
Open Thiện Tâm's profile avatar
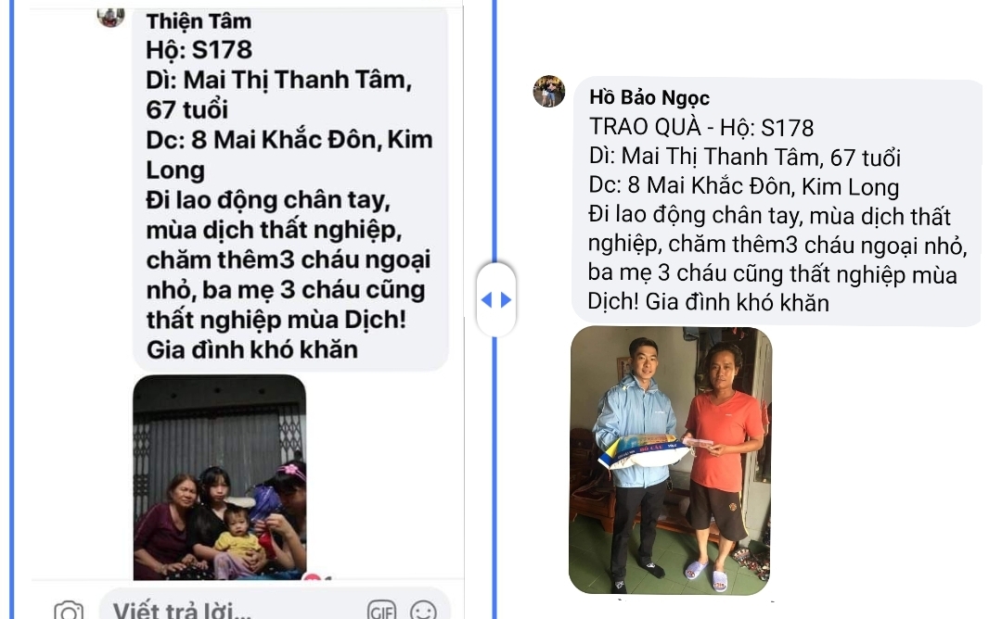coord(110,18)
